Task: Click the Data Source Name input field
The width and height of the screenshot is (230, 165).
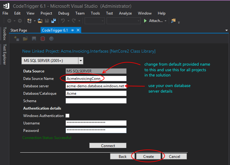Action: [x=96, y=79]
